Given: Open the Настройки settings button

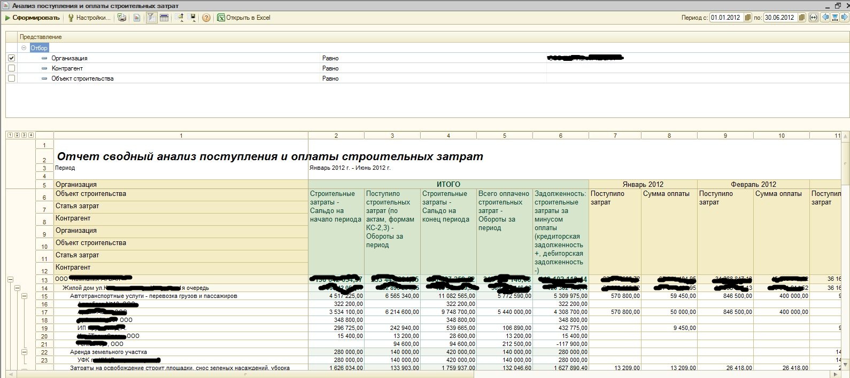Looking at the screenshot, I should point(89,18).
